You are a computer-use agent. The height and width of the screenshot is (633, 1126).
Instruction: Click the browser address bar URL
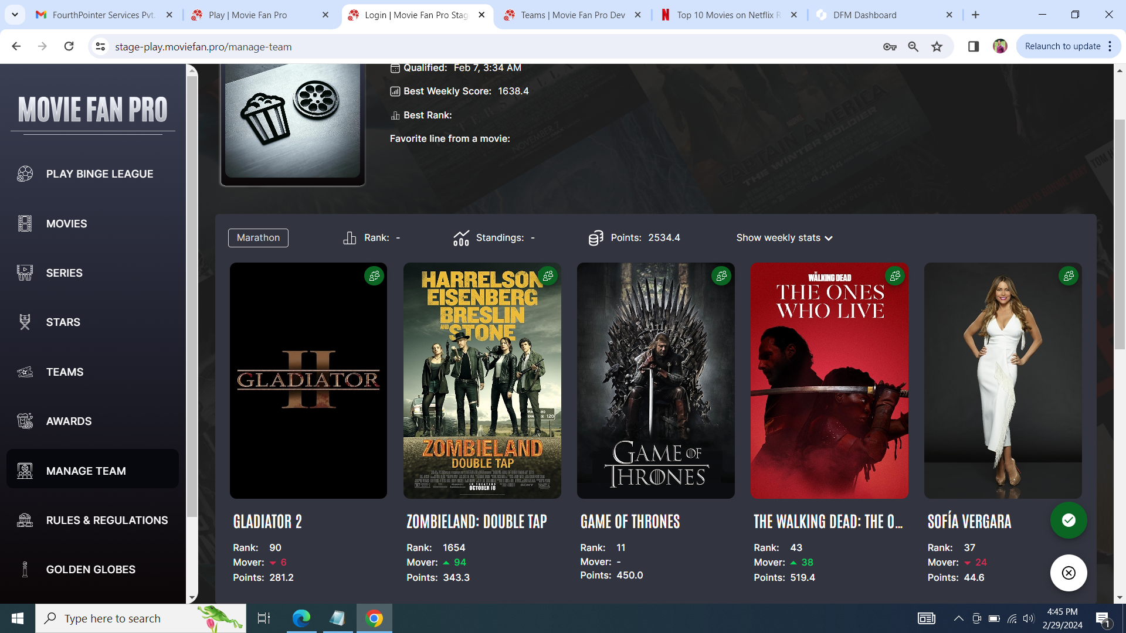[203, 47]
